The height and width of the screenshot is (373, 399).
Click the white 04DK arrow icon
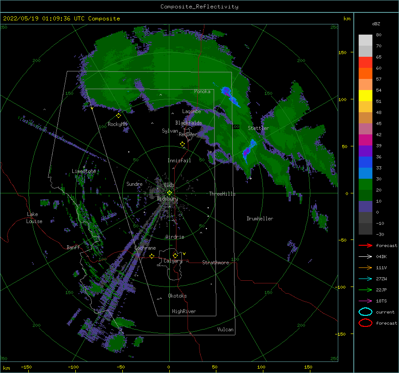365,256
